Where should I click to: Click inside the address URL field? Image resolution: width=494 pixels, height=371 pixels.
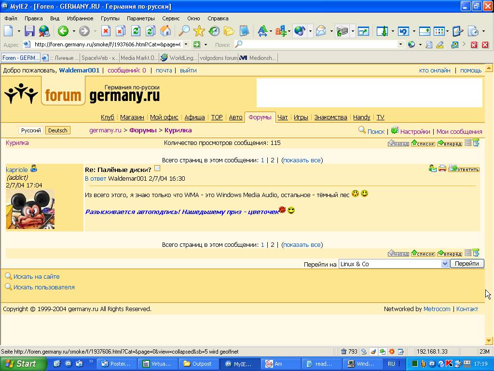(107, 44)
